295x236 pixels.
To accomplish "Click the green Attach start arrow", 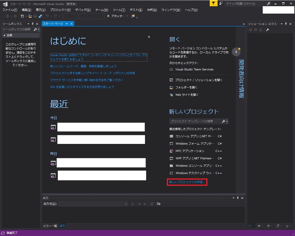I will coord(108,16).
